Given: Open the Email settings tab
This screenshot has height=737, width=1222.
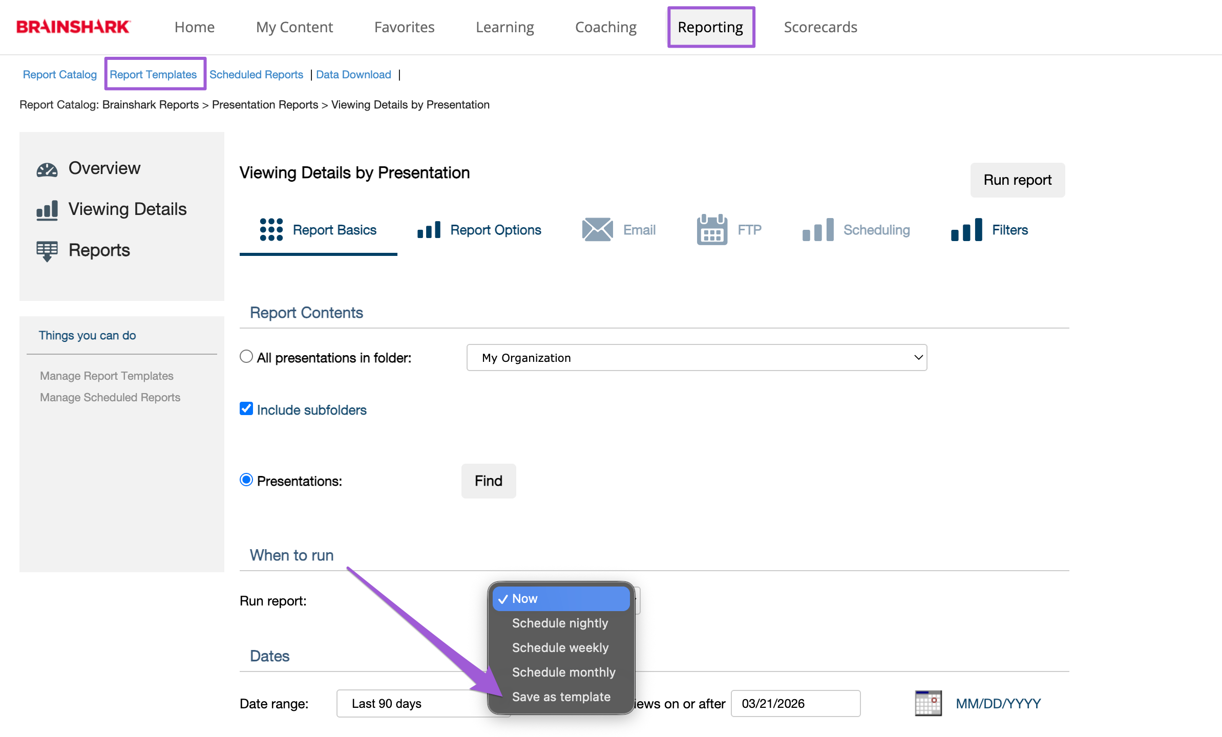Looking at the screenshot, I should click(x=619, y=230).
